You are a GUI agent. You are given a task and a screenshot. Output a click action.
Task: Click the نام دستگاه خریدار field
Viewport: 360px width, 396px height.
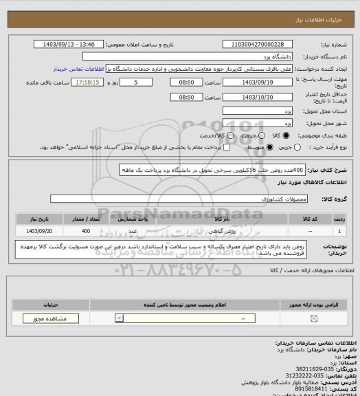pos(188,56)
